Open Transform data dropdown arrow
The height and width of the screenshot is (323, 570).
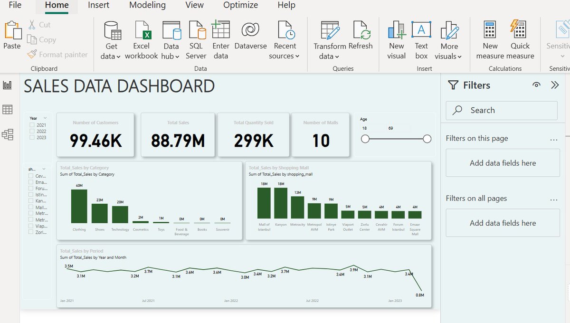pyautogui.click(x=337, y=57)
